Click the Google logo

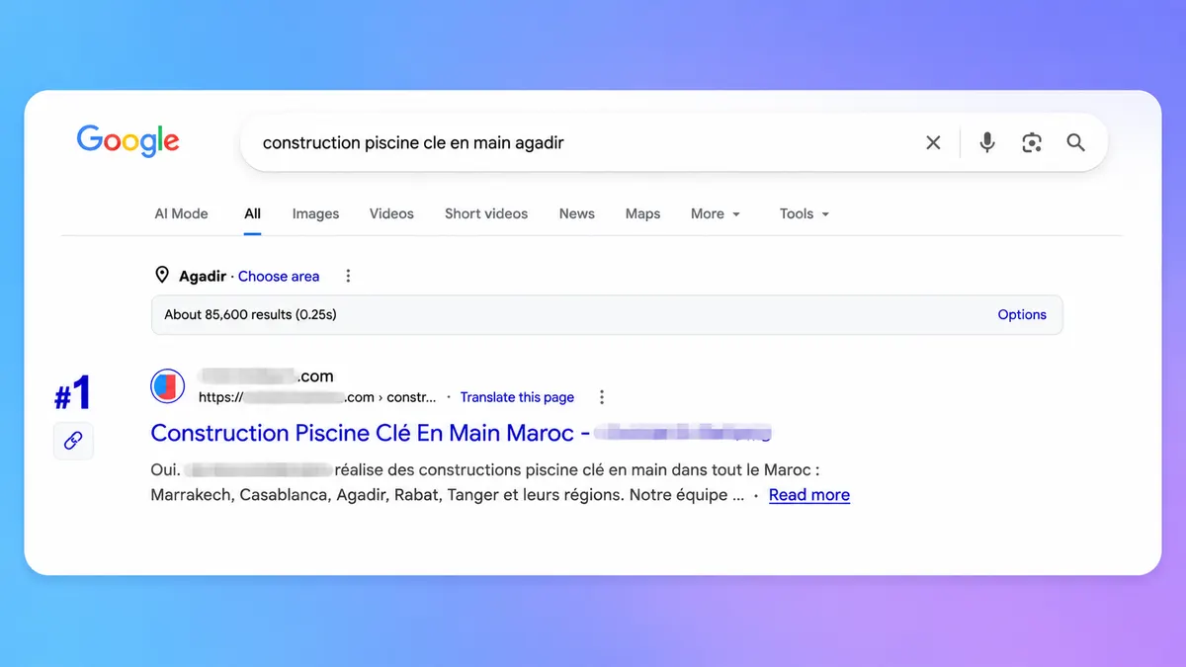click(128, 141)
